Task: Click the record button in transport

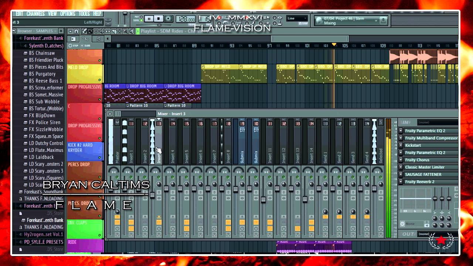Action: click(x=168, y=18)
